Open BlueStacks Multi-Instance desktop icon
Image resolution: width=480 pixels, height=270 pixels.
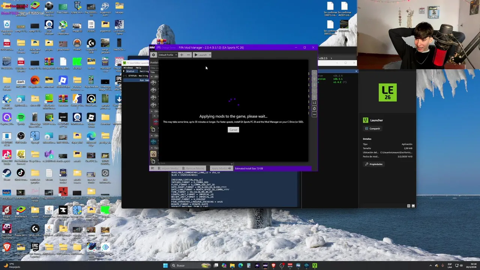[49, 101]
